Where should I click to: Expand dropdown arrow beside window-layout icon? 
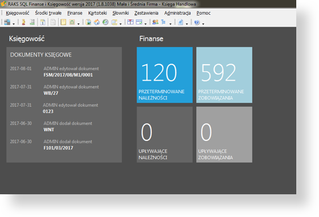(x=14, y=24)
